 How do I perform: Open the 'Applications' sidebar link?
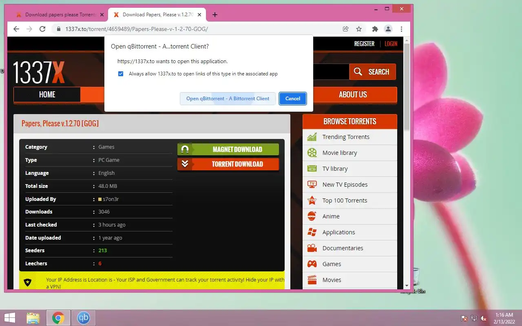[338, 232]
